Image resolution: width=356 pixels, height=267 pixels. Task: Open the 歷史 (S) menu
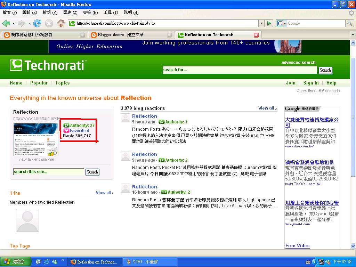(70, 13)
